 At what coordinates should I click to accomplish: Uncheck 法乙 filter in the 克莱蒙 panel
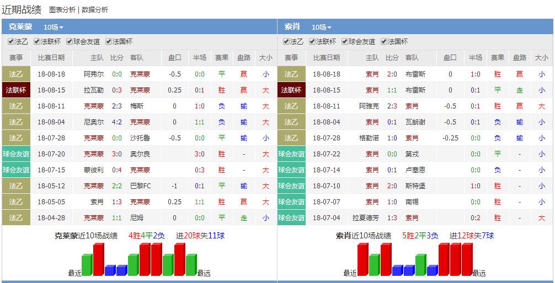(x=11, y=42)
